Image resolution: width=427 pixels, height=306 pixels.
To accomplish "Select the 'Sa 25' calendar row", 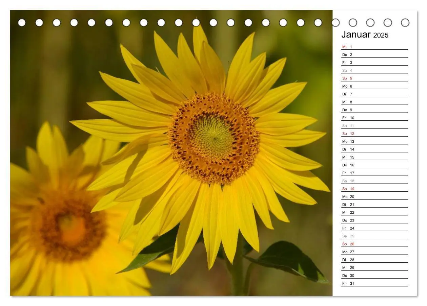I will 374,236.
